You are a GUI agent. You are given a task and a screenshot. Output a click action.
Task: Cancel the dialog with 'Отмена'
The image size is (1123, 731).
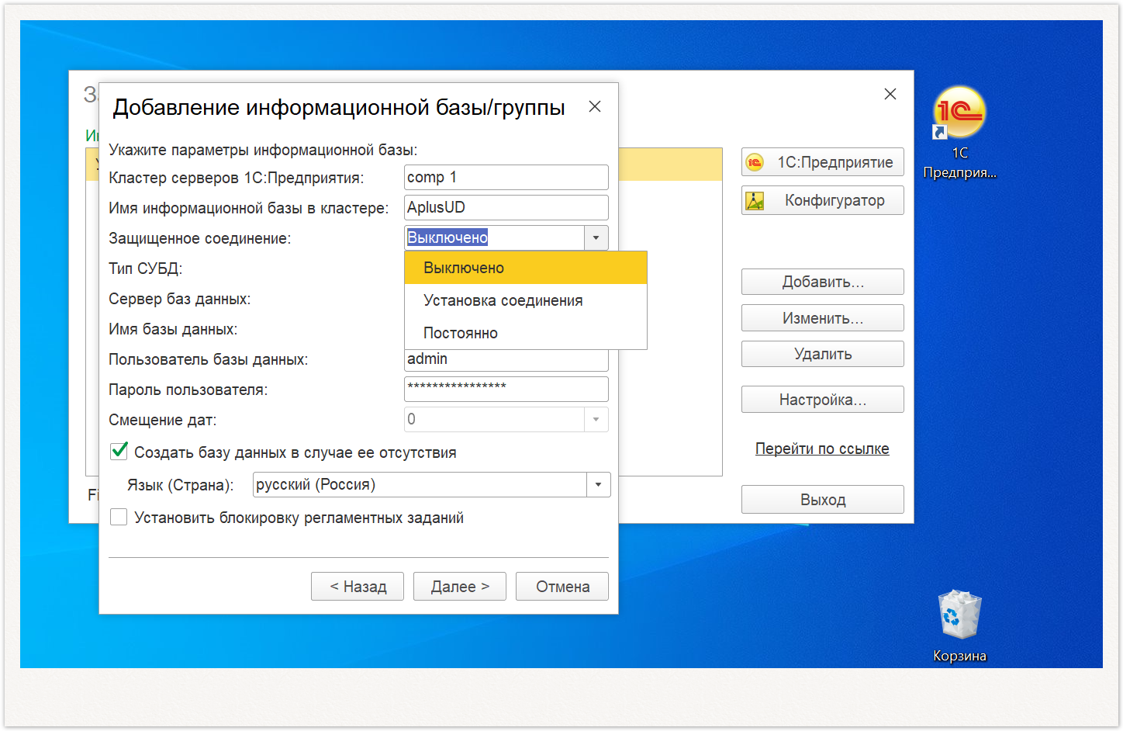(x=562, y=587)
